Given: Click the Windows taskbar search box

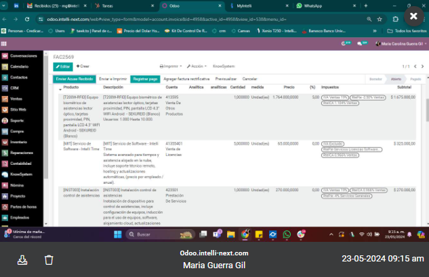Looking at the screenshot, I should (160, 234).
